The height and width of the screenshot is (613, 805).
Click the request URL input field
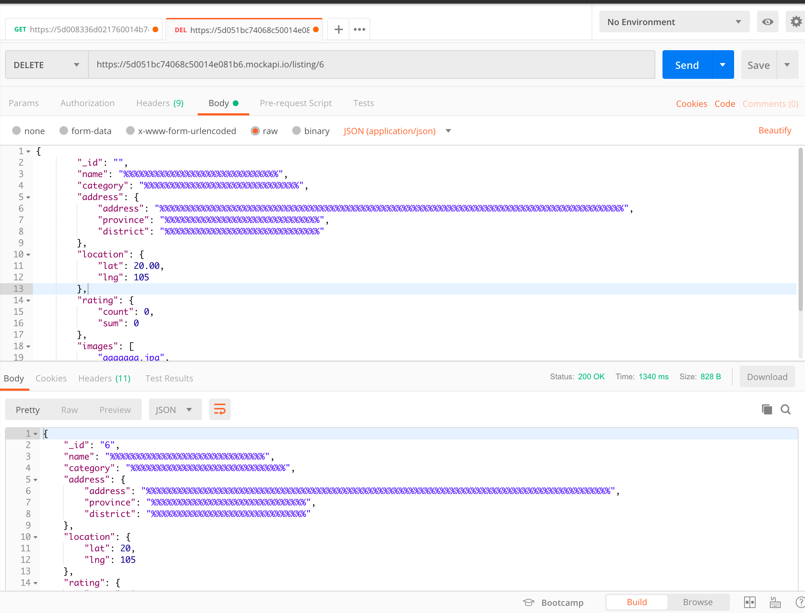click(x=372, y=65)
